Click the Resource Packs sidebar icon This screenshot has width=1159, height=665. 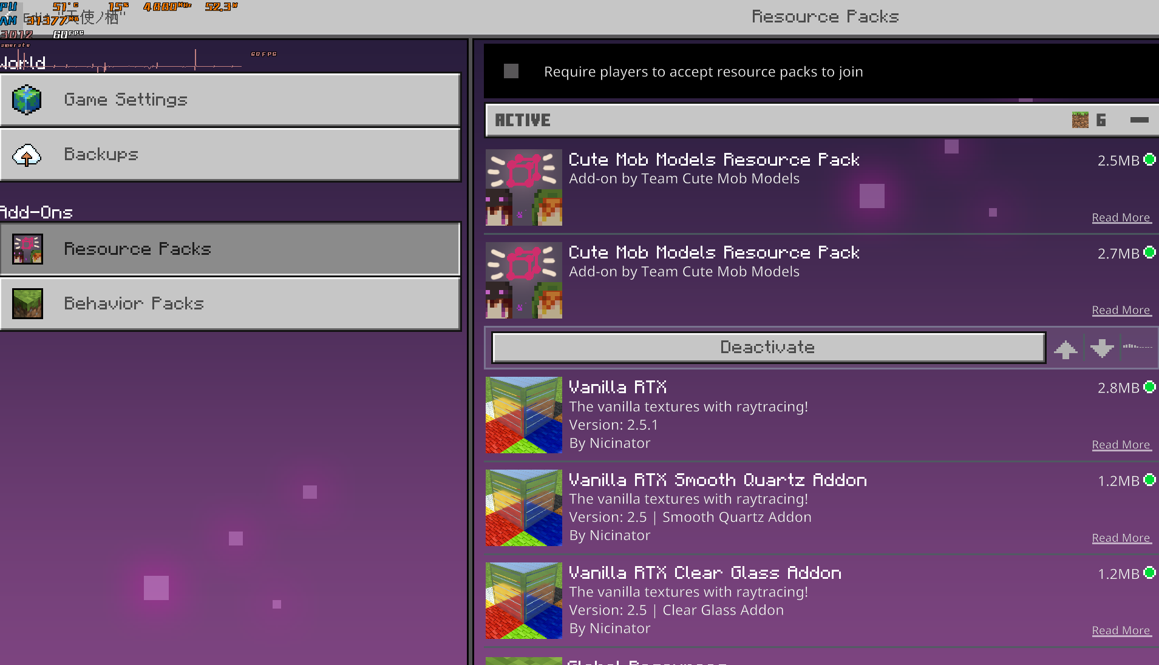pos(27,249)
